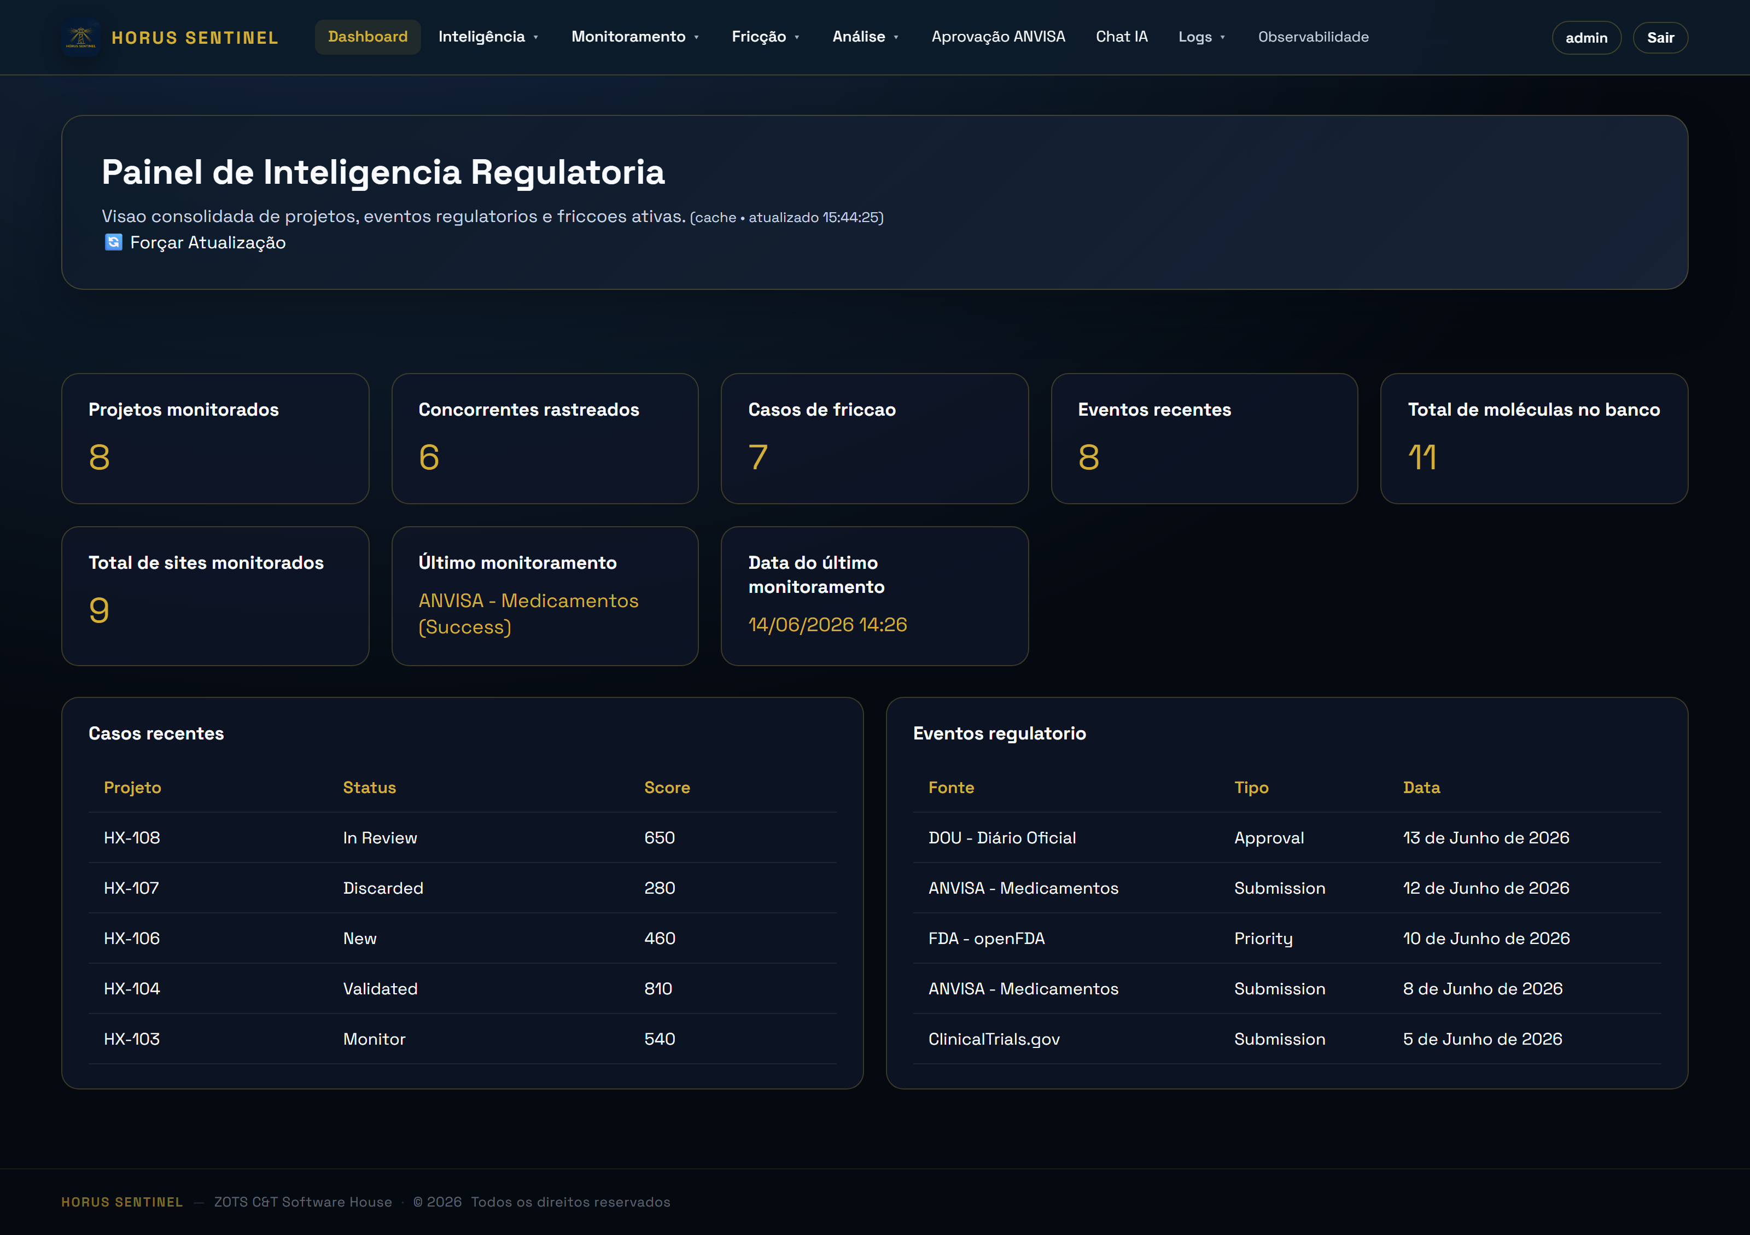
Task: Select the Total de sites monitorados card
Action: (x=215, y=596)
